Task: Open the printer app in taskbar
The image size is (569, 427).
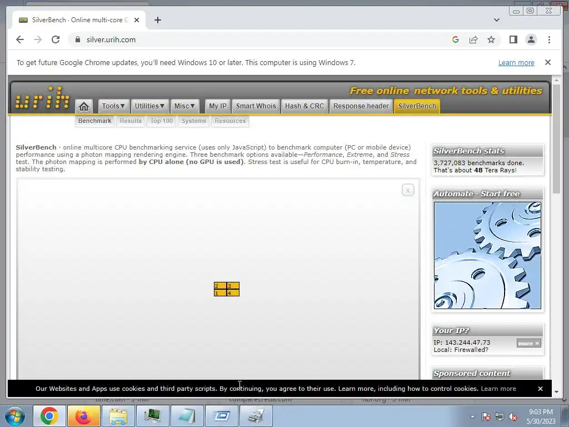Action: pyautogui.click(x=256, y=416)
